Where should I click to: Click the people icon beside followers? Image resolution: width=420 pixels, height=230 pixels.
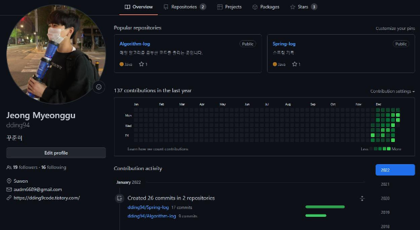point(9,168)
